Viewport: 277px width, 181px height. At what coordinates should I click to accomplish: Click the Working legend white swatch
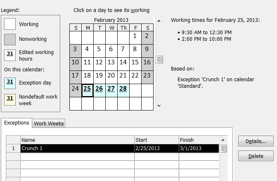[10, 24]
